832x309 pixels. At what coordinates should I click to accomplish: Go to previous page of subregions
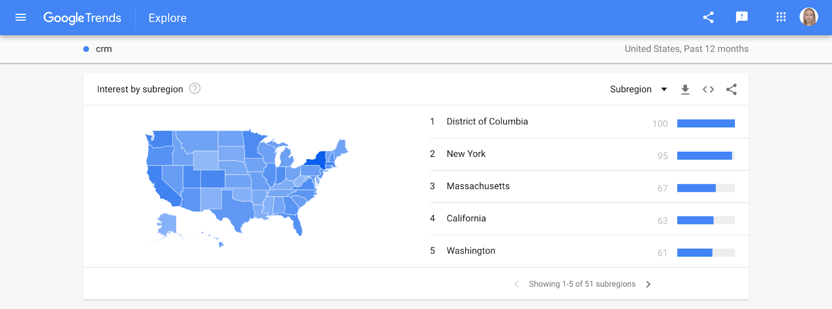coord(516,284)
